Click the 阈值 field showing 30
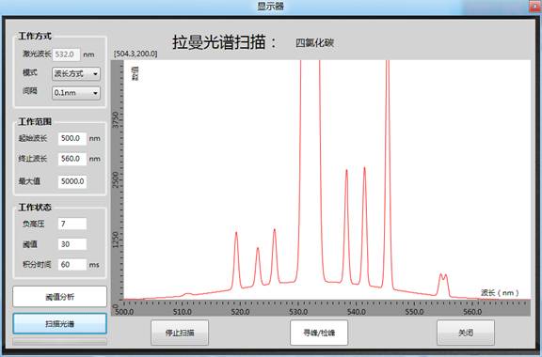 click(x=72, y=244)
